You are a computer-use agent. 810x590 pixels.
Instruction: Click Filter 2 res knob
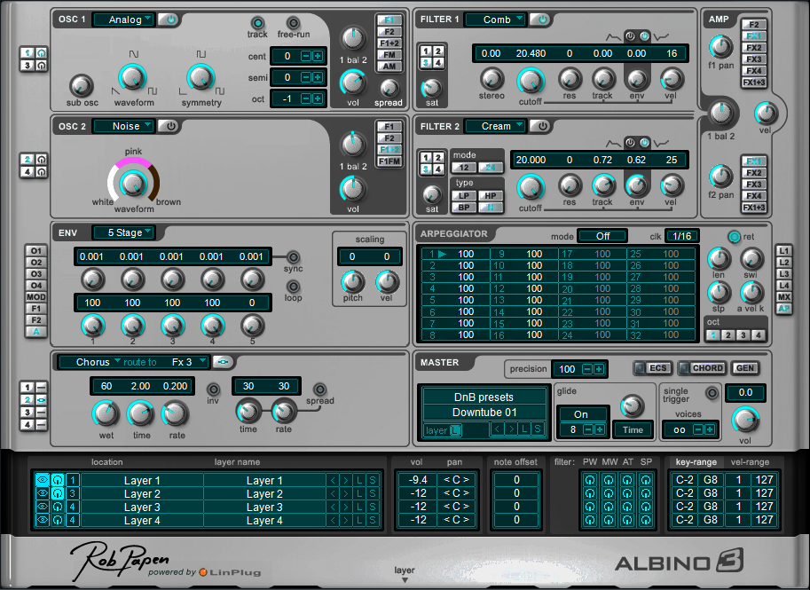point(570,185)
